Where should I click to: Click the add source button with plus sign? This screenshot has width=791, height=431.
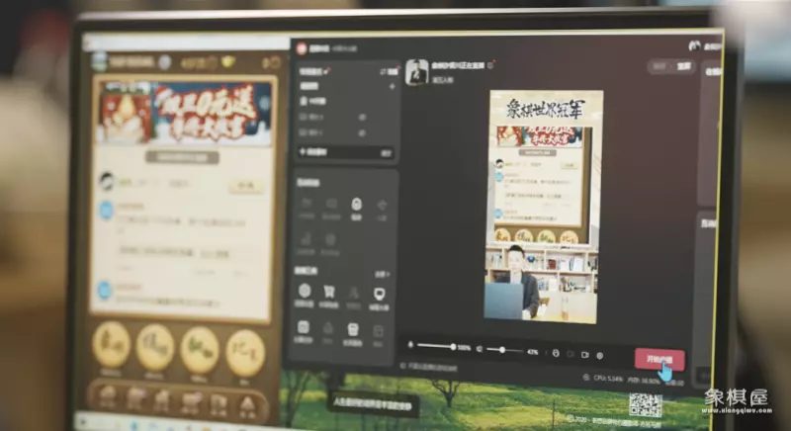click(312, 151)
